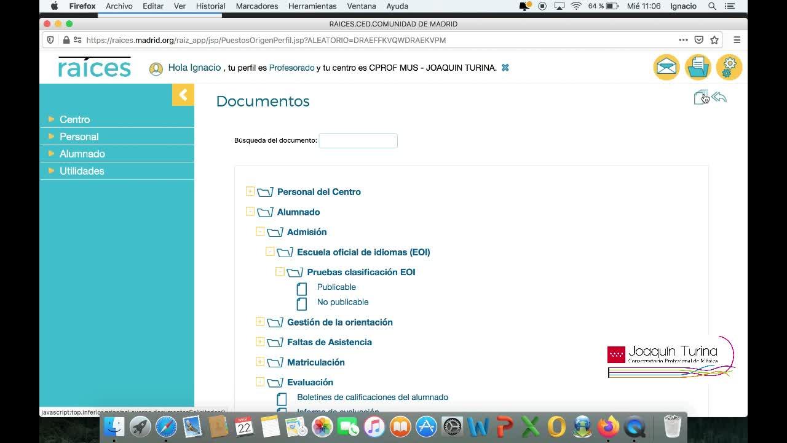Bookmark this page with the star icon
Screen dimensions: 787x443
[x=714, y=40]
